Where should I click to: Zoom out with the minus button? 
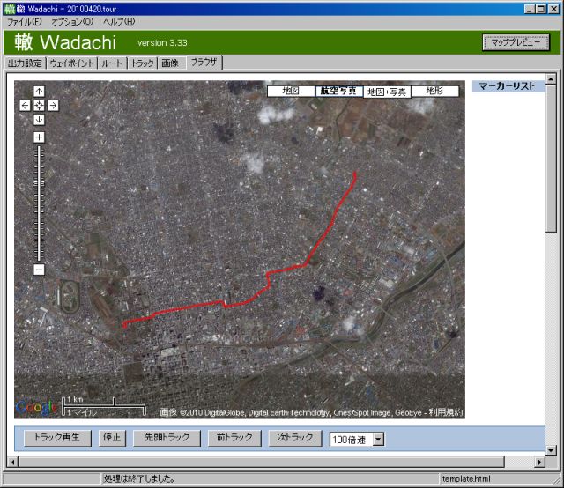39,270
